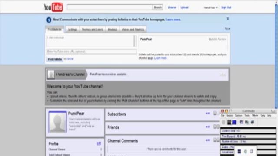The image size is (278, 156).
Task: Click the PwndPear name in bulletin preview
Action: click(x=146, y=39)
